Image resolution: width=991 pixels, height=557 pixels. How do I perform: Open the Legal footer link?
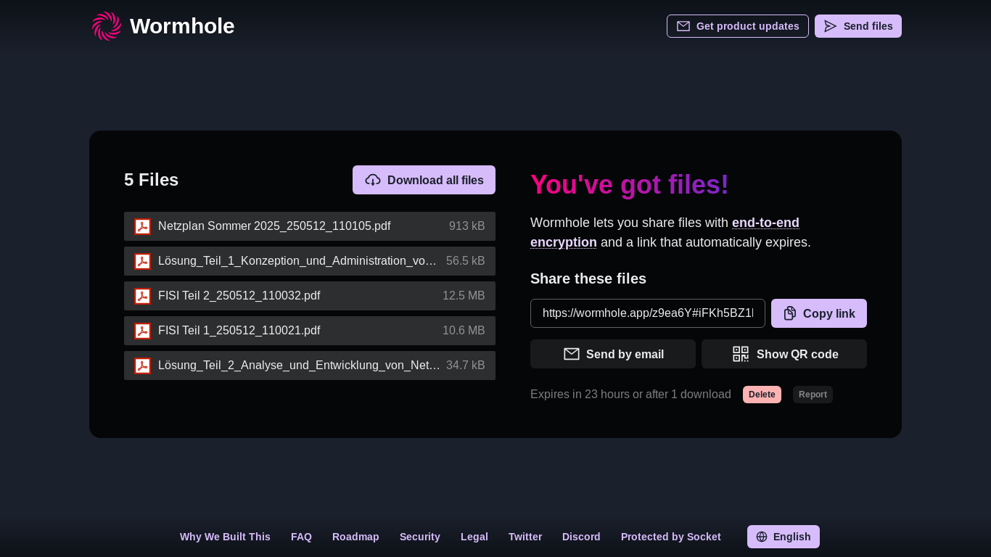pos(474,537)
